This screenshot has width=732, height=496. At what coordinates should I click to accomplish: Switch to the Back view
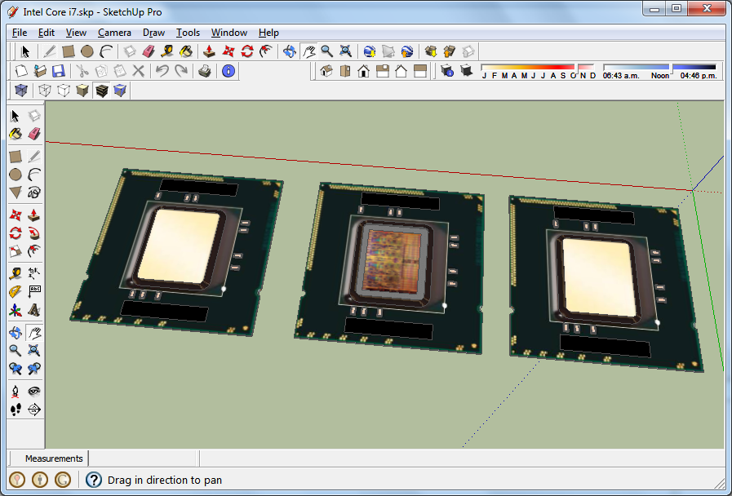point(401,71)
